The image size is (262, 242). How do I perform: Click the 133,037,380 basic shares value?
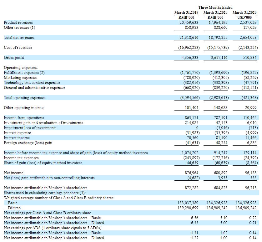pyautogui.click(x=188, y=203)
